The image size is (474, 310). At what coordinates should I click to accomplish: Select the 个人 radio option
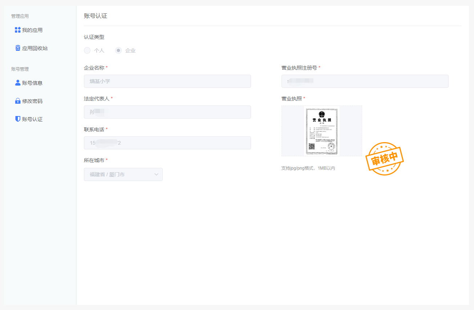click(x=87, y=50)
